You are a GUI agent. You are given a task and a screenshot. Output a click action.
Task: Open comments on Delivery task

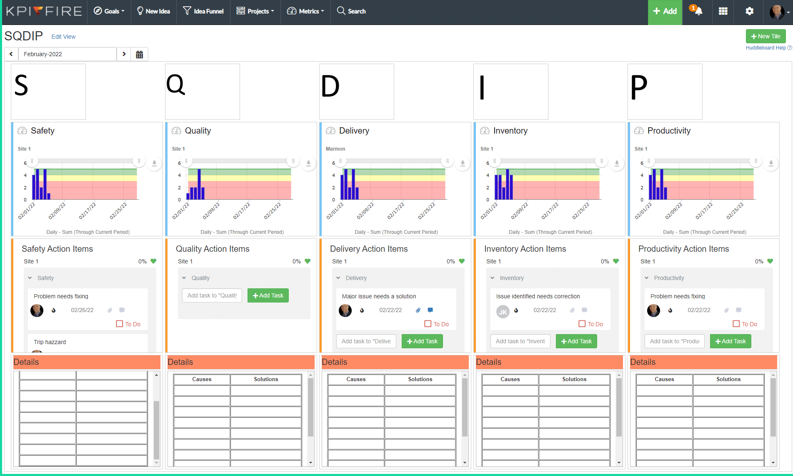click(430, 310)
